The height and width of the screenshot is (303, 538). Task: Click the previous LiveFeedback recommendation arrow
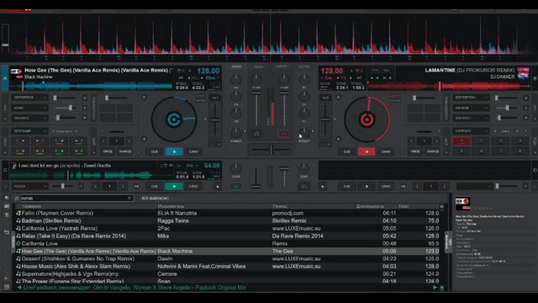tap(18, 287)
